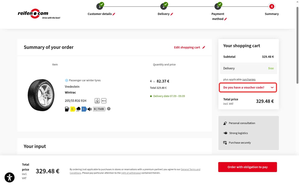Click the Personal consultation icon

225,123
